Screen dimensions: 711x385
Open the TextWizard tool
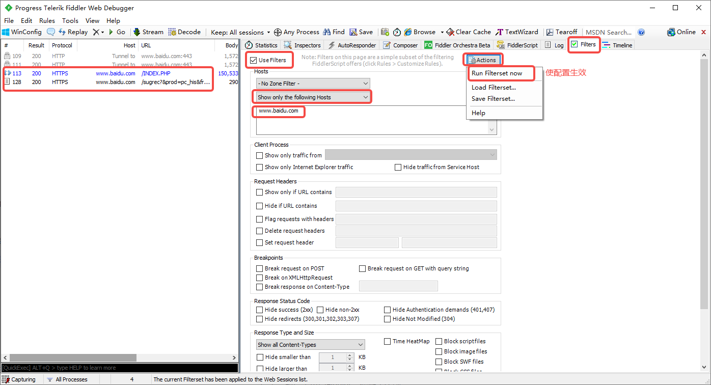tap(517, 32)
